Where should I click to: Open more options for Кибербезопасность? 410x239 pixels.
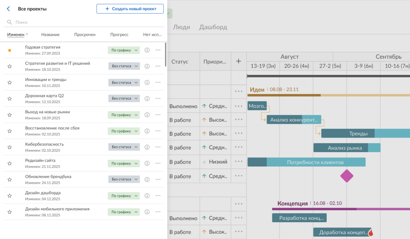tap(158, 147)
